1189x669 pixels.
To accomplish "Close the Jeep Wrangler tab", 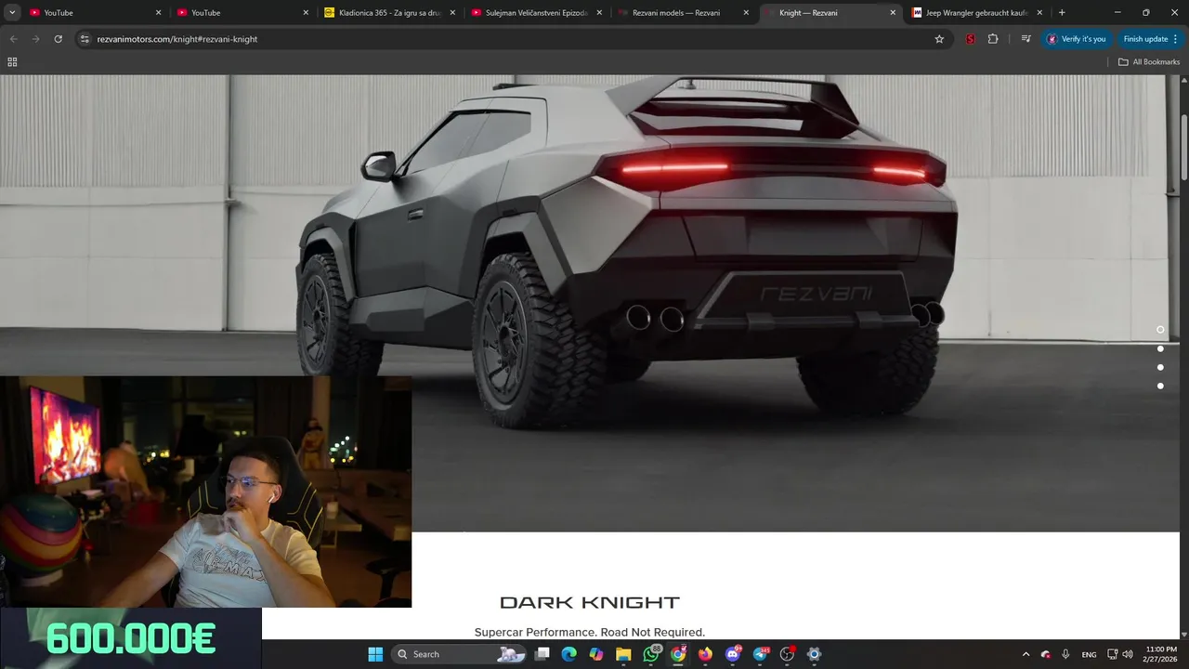I will (x=1039, y=13).
